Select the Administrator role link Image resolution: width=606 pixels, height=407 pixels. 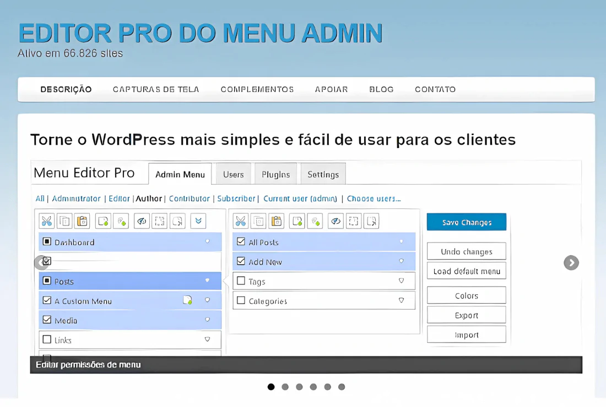[76, 199]
